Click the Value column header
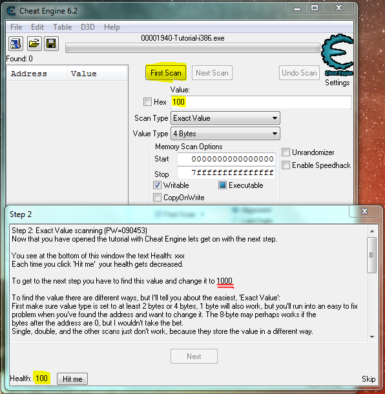The image size is (385, 394). (97, 74)
